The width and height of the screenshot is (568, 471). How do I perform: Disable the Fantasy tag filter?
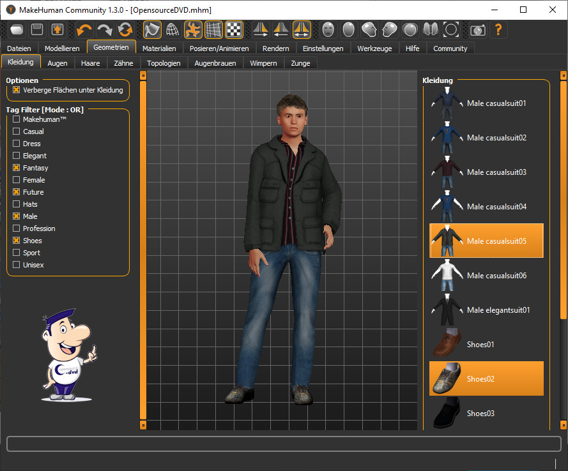click(x=17, y=168)
